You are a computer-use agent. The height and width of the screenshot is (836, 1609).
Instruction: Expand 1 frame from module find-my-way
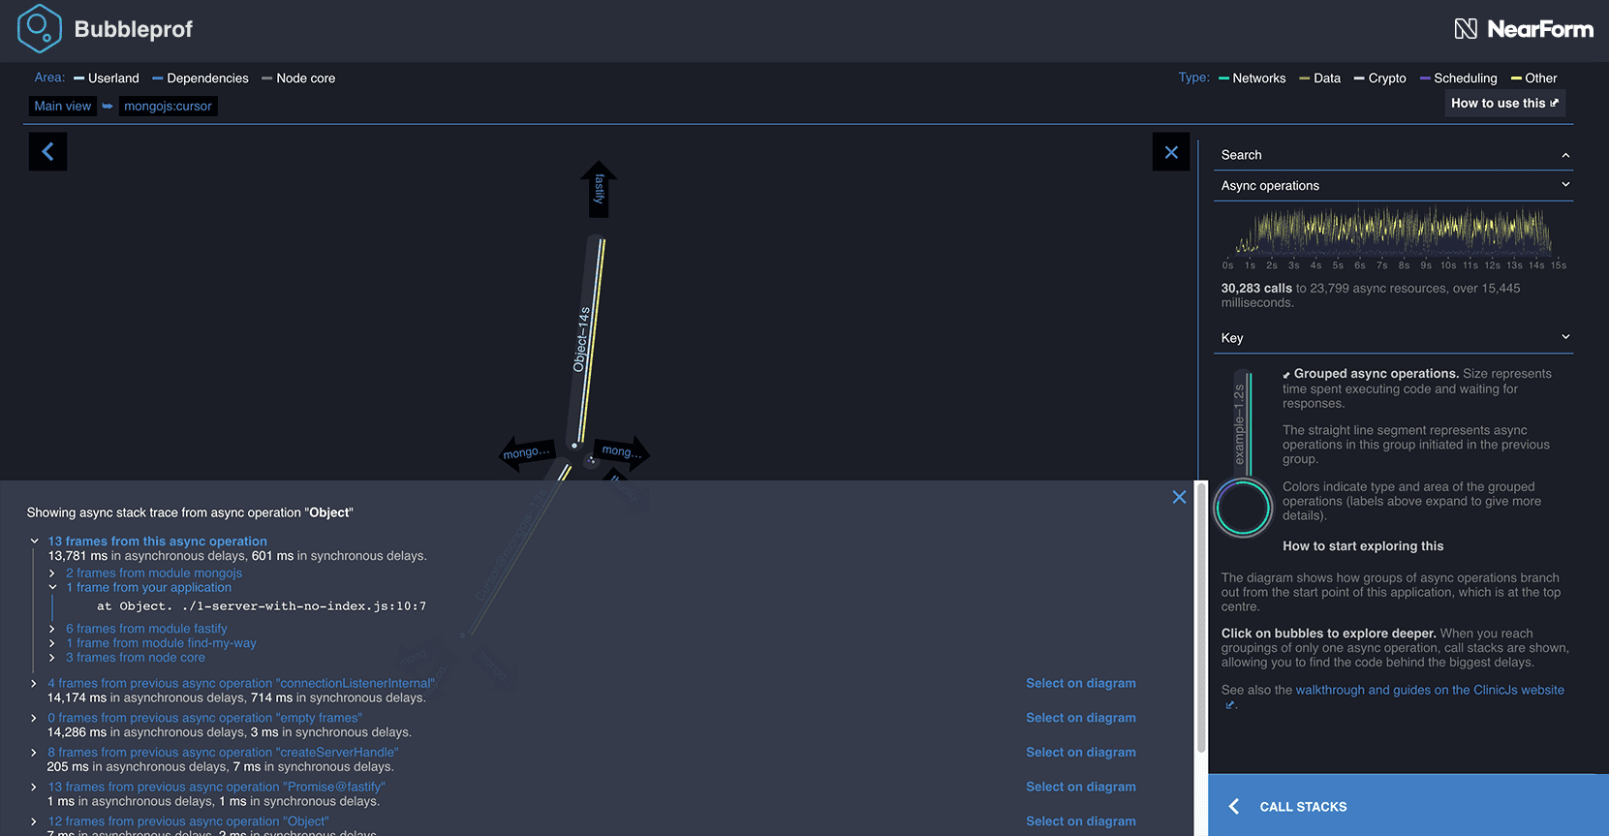coord(161,642)
